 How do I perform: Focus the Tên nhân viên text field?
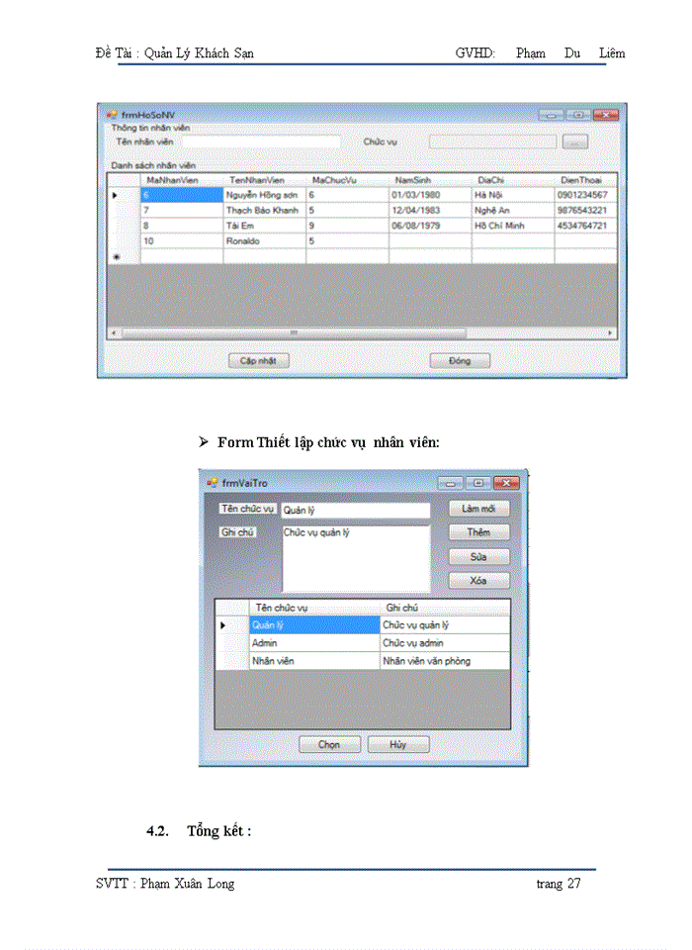[261, 142]
